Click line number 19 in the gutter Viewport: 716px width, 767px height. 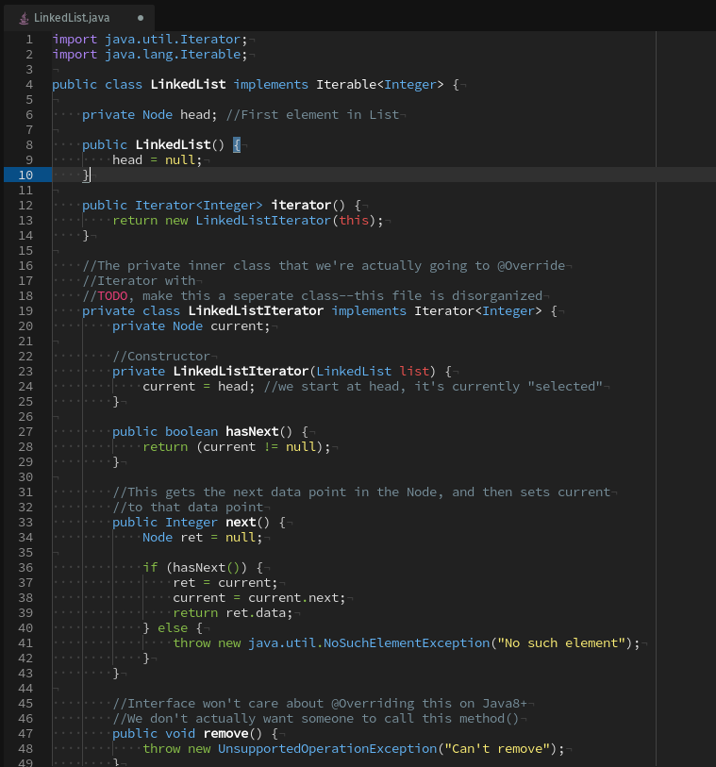(25, 311)
